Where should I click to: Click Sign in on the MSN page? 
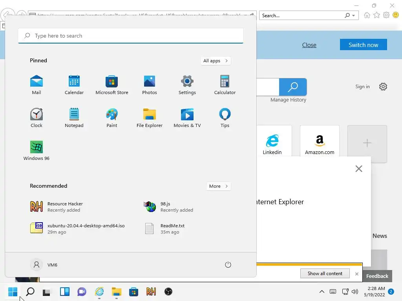(362, 87)
